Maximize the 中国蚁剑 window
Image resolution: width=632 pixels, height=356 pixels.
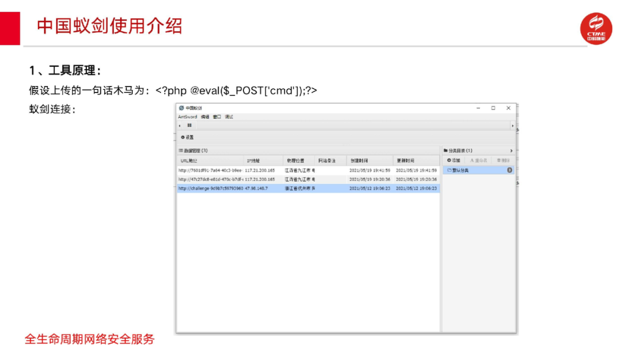[493, 108]
